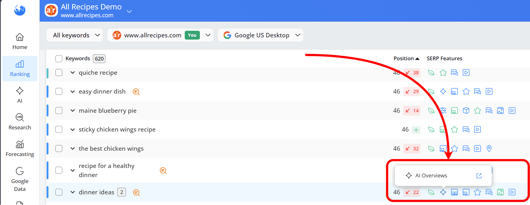Image resolution: width=530 pixels, height=205 pixels.
Task: Check the recipe for a healthy dinner checkbox
Action: (x=59, y=170)
